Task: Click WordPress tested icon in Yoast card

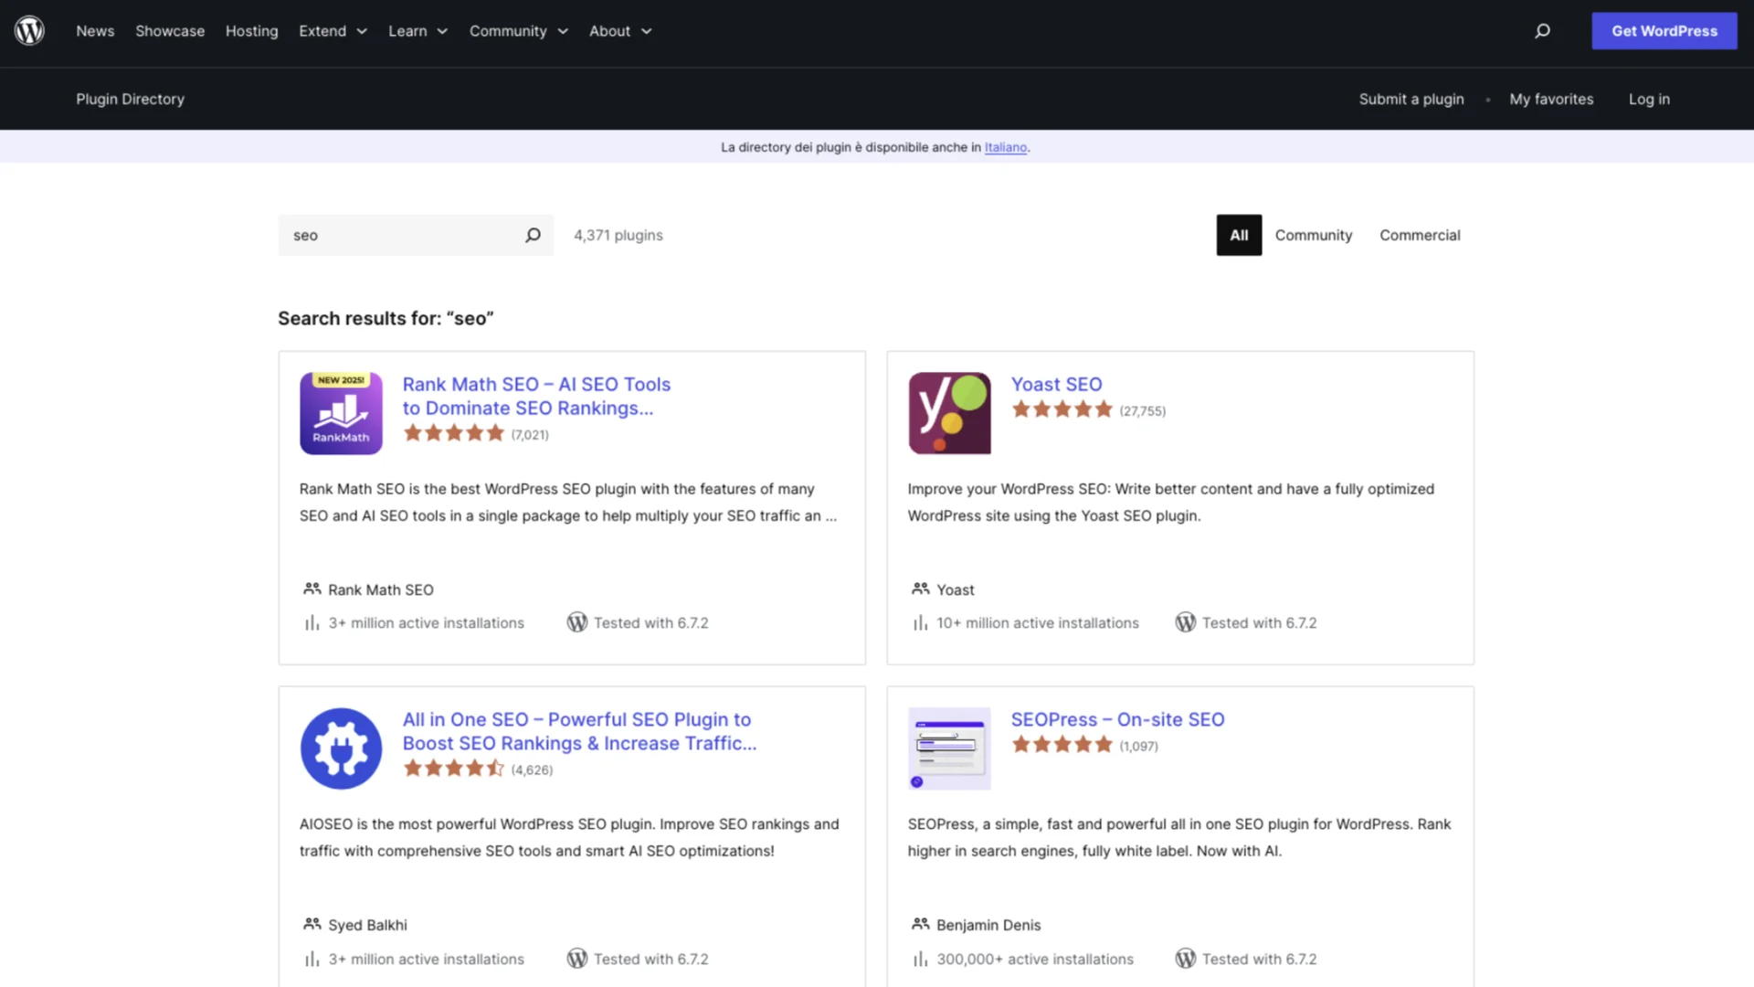Action: coord(1186,622)
